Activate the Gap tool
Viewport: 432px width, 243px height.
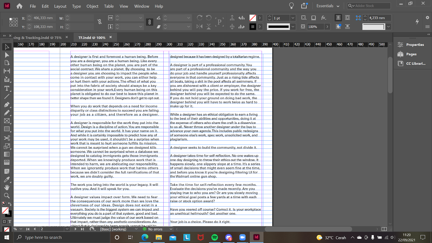point(7,71)
